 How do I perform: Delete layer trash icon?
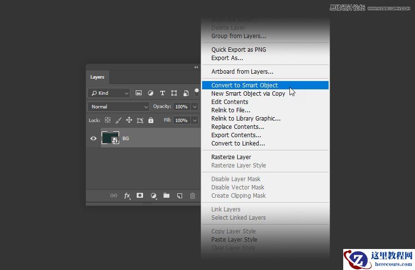[x=192, y=196]
